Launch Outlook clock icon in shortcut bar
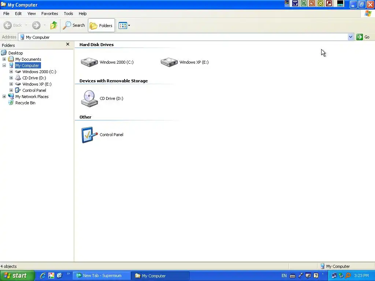The width and height of the screenshot is (375, 281). pos(320,4)
